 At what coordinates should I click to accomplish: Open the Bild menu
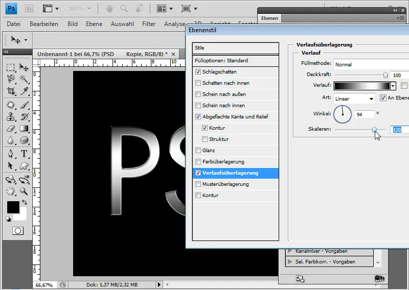pos(72,24)
